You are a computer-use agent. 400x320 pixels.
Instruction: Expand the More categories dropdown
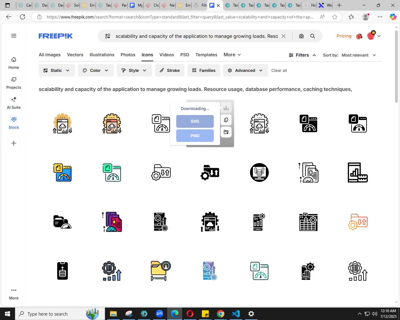[x=232, y=55]
